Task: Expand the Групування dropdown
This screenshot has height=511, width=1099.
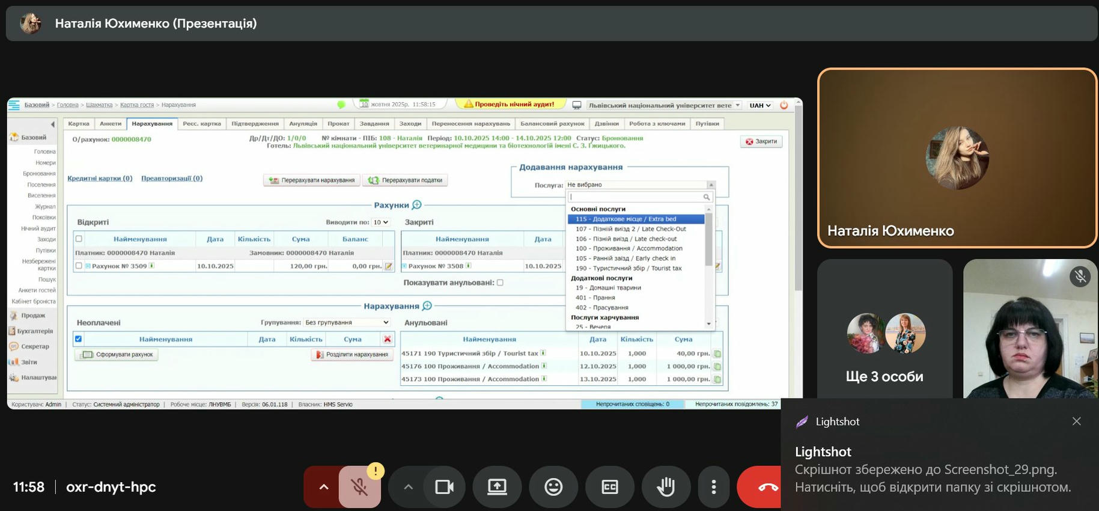Action: [347, 322]
